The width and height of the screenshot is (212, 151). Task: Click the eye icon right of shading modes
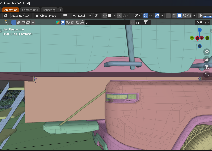tap(200, 16)
